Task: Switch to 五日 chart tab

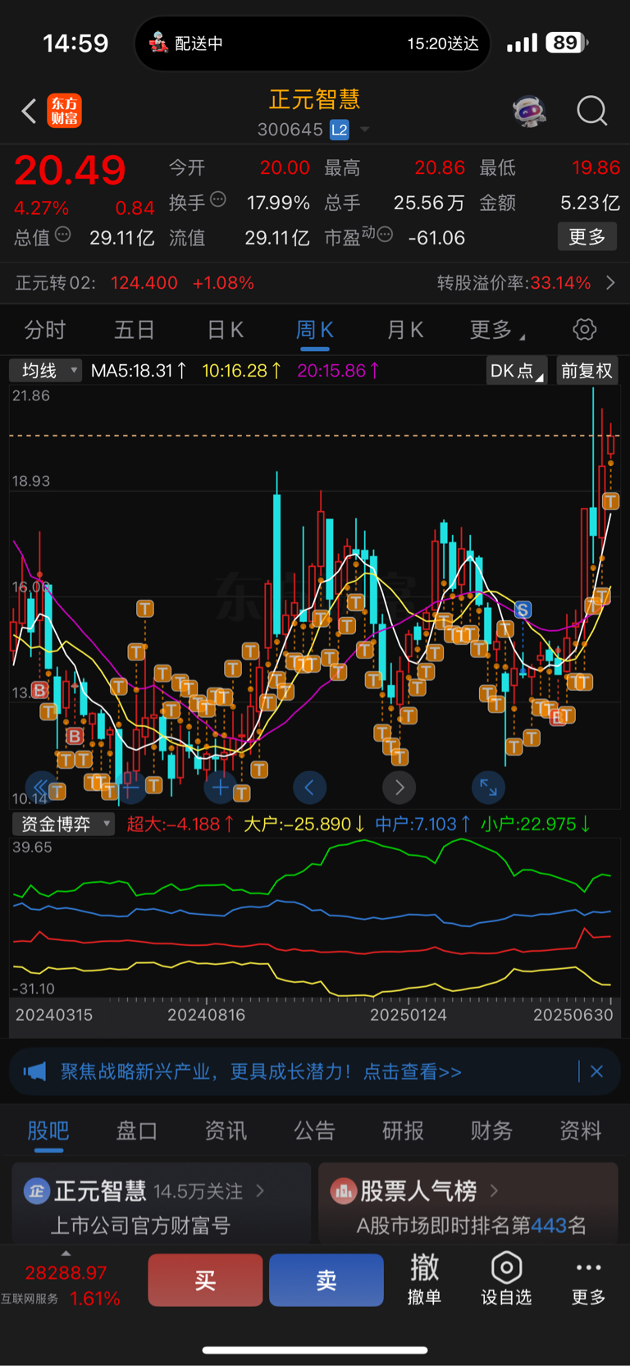Action: tap(135, 330)
